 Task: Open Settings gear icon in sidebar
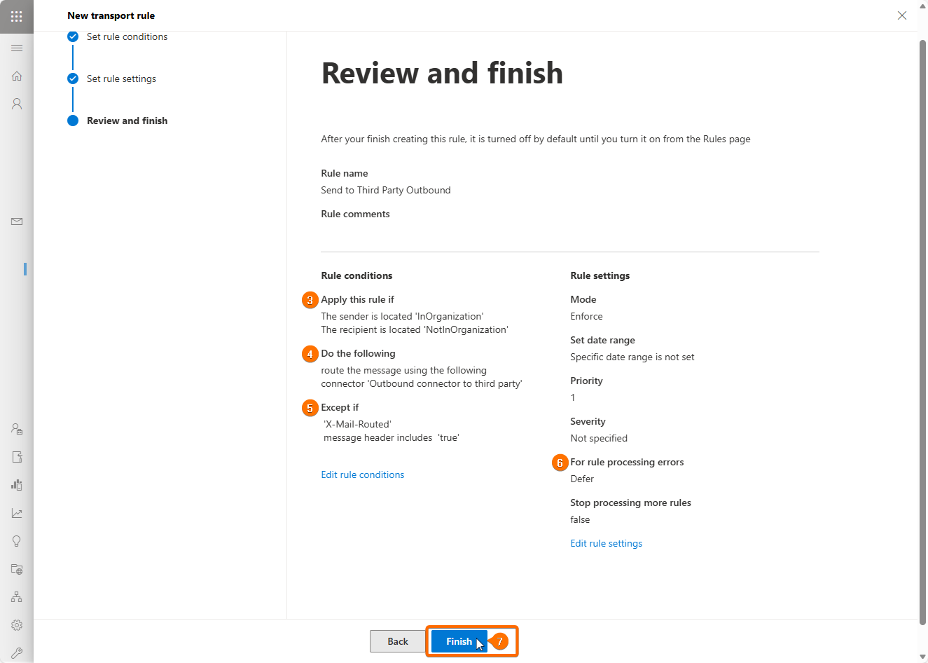tap(17, 625)
